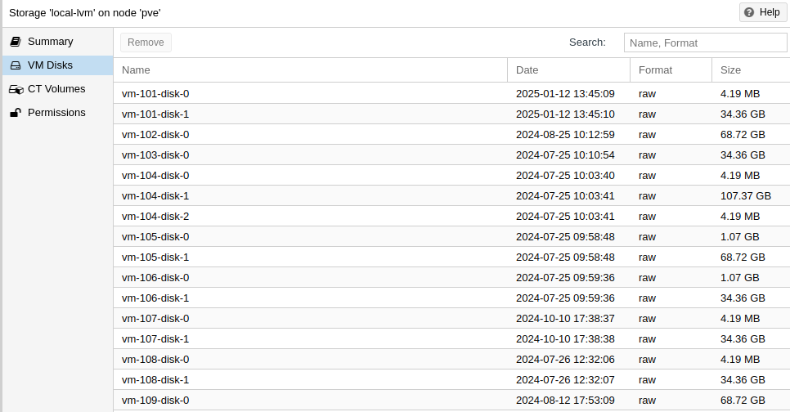790x412 pixels.
Task: Focus the Search input field
Action: coord(706,43)
